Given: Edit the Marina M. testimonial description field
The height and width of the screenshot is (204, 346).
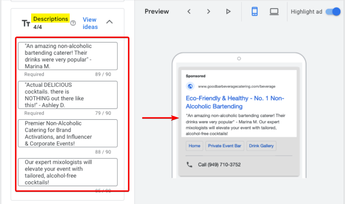Looking at the screenshot, I should [68, 56].
